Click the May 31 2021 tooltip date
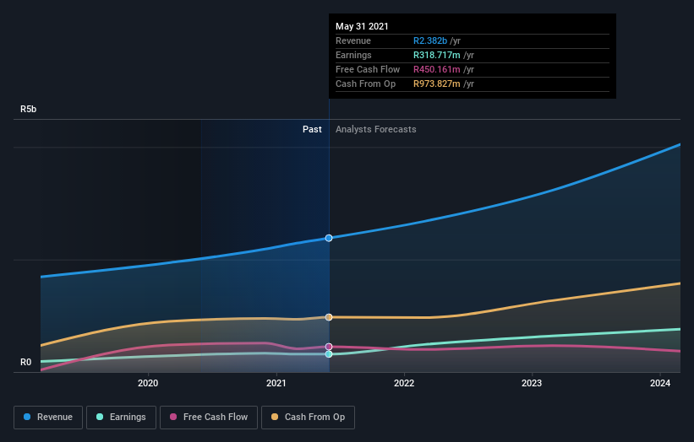The height and width of the screenshot is (442, 694). (362, 26)
